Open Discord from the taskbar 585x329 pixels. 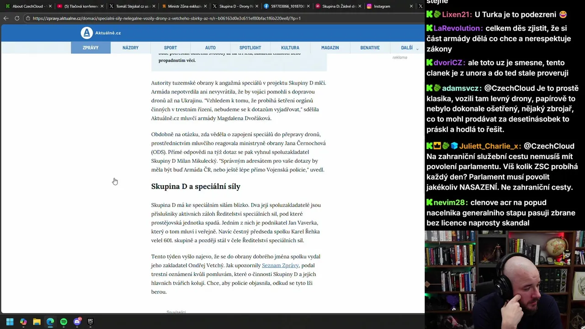pos(77,322)
